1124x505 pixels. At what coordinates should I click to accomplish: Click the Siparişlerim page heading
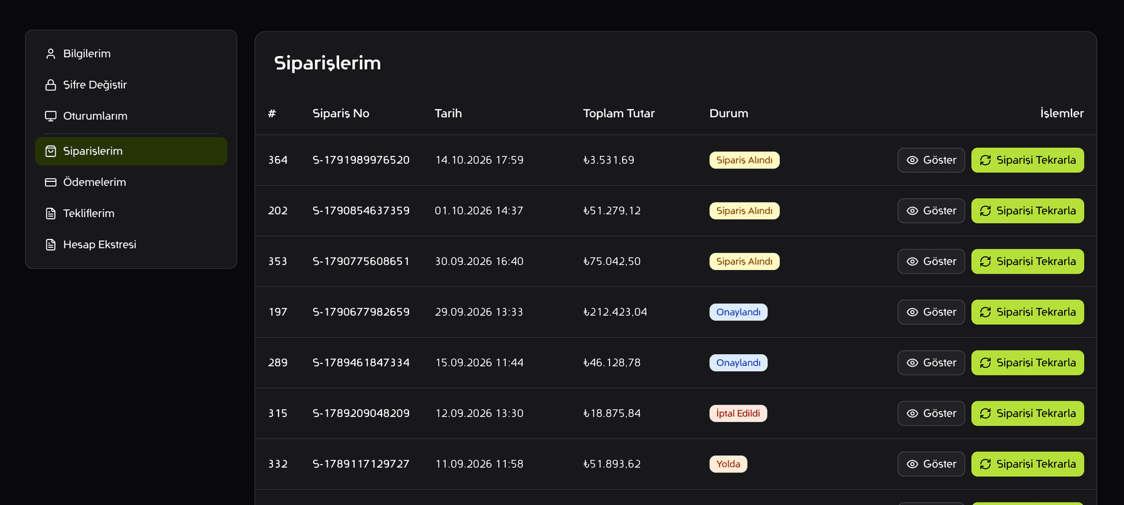327,63
